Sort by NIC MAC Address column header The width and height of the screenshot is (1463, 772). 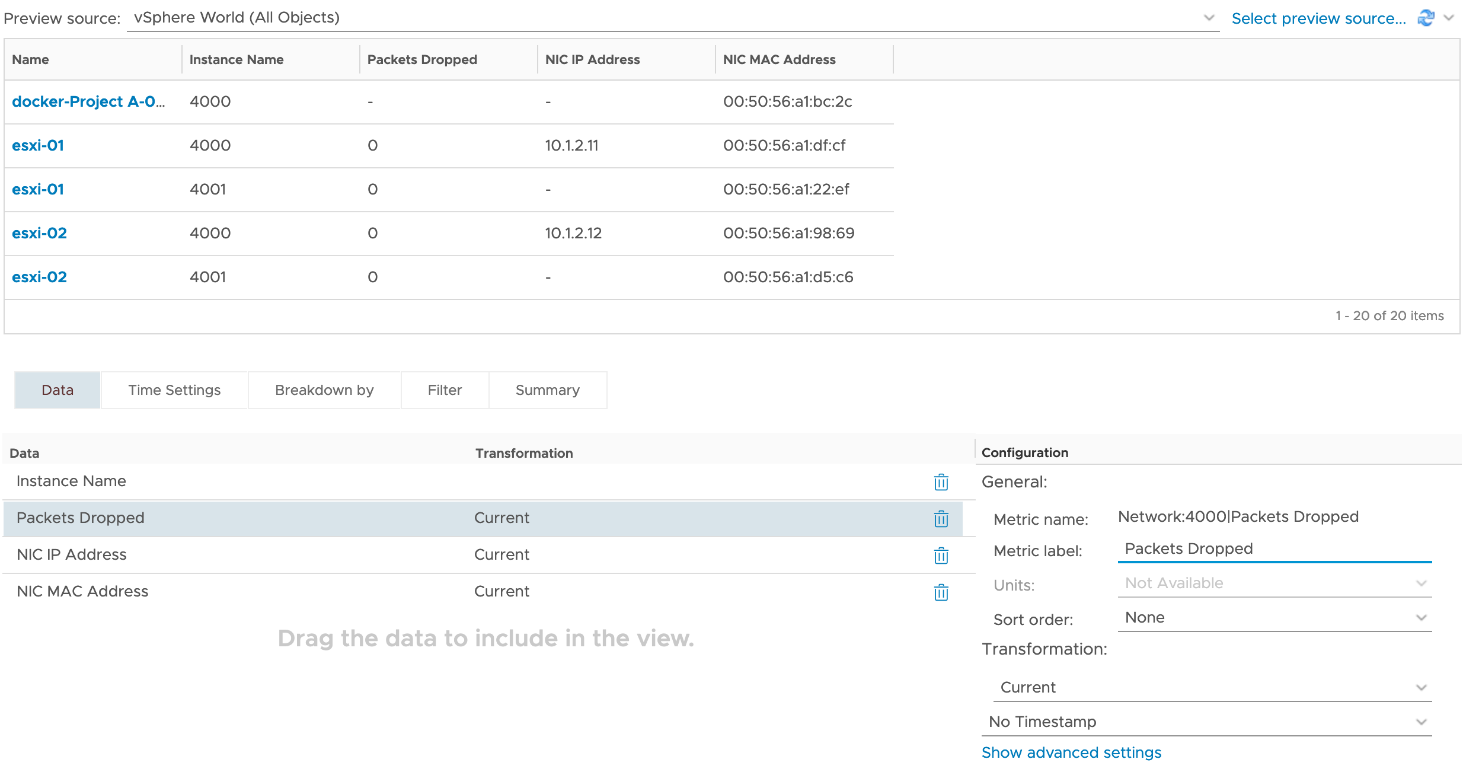coord(804,59)
